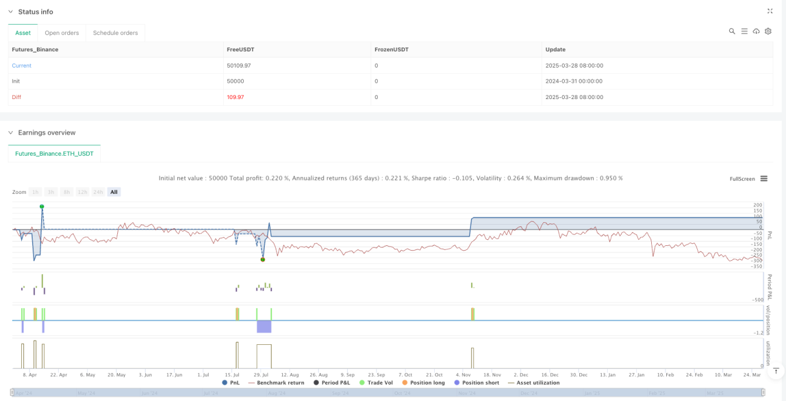Toggle Asset utilization series in legend

click(x=533, y=382)
